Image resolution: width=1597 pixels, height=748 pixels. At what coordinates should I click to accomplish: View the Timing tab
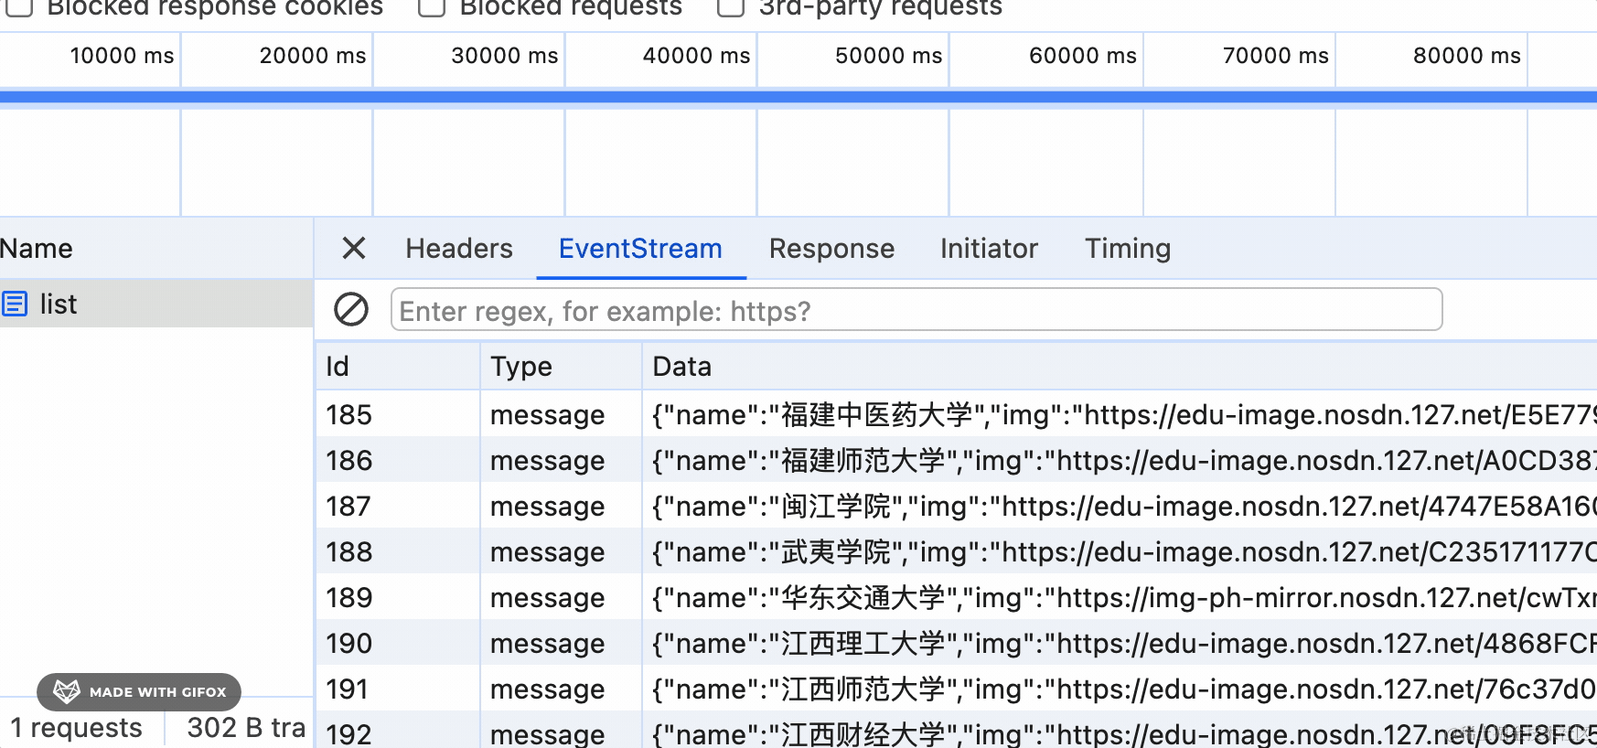(1127, 249)
